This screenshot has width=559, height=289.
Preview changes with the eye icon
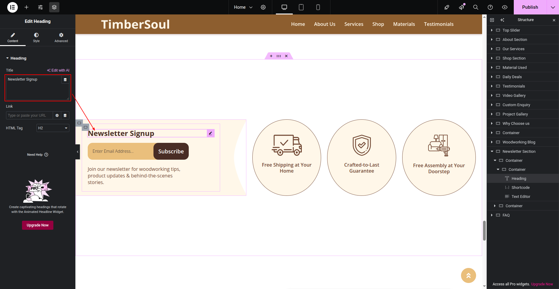point(505,7)
